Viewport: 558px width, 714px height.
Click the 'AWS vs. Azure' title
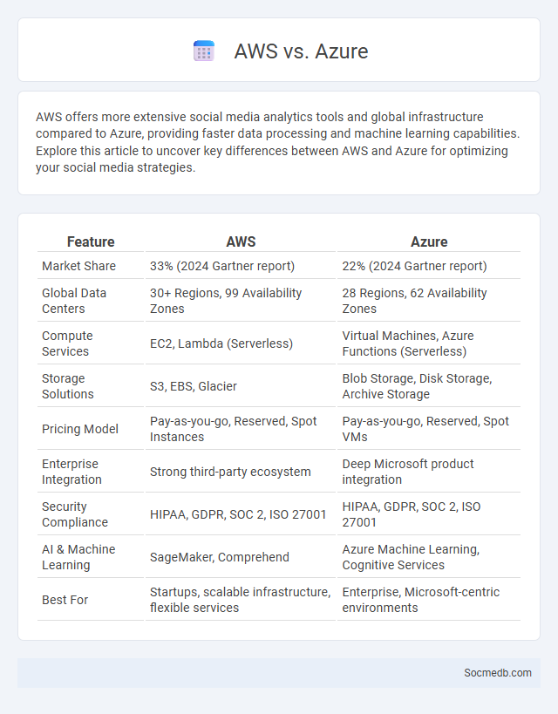(301, 51)
